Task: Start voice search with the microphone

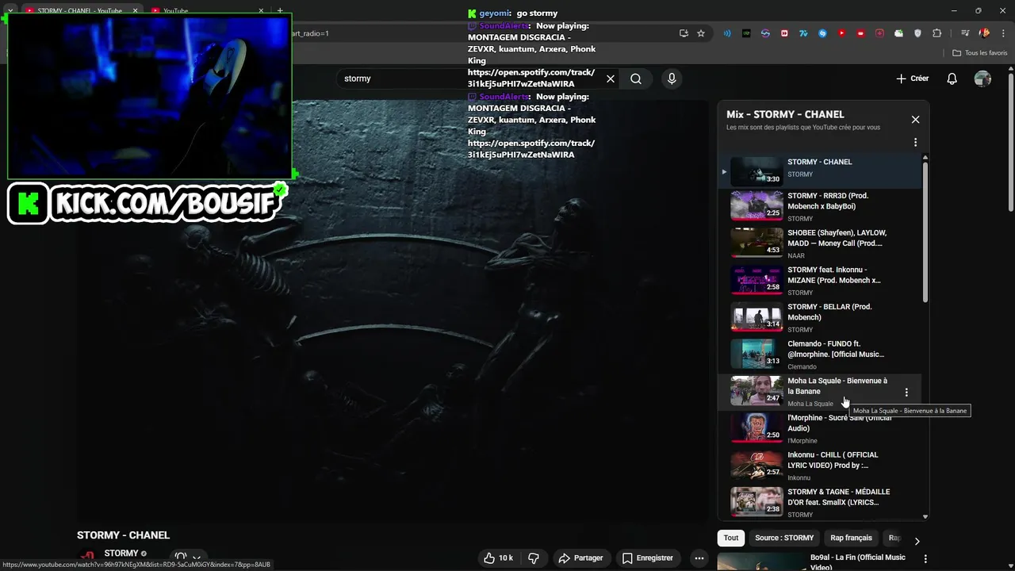Action: (672, 79)
